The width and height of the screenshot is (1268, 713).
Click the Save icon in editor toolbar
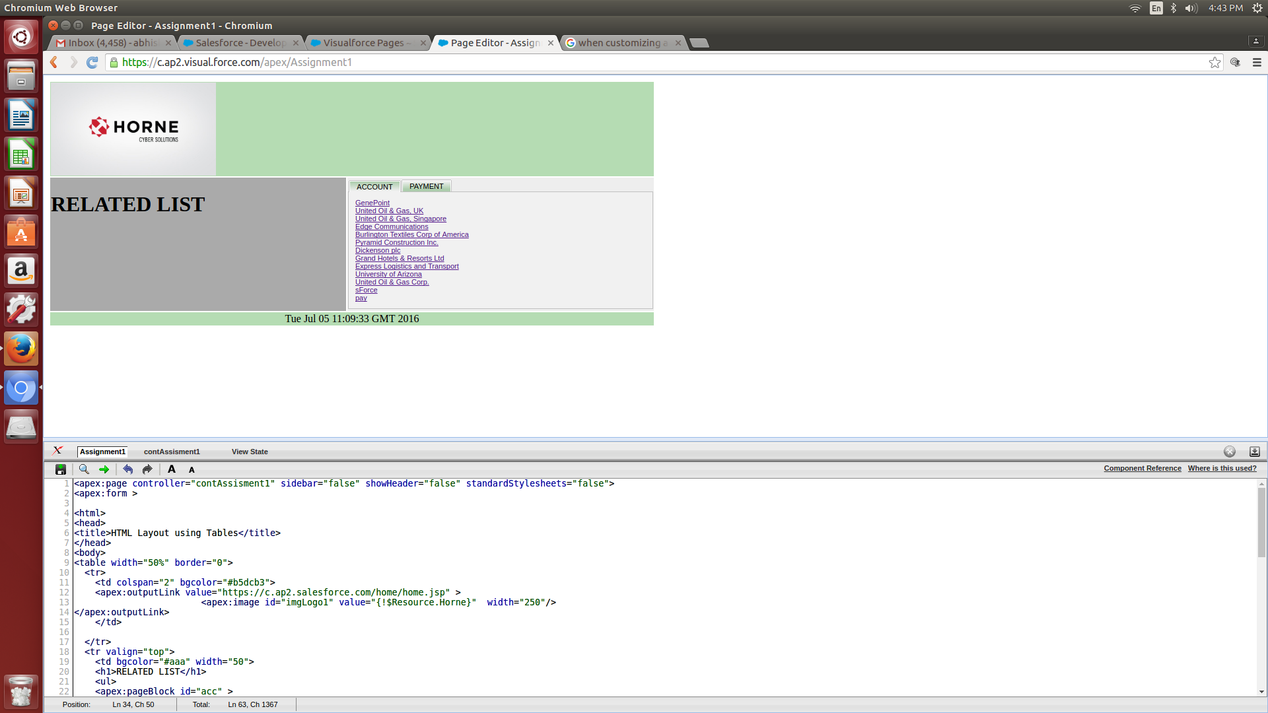[61, 469]
